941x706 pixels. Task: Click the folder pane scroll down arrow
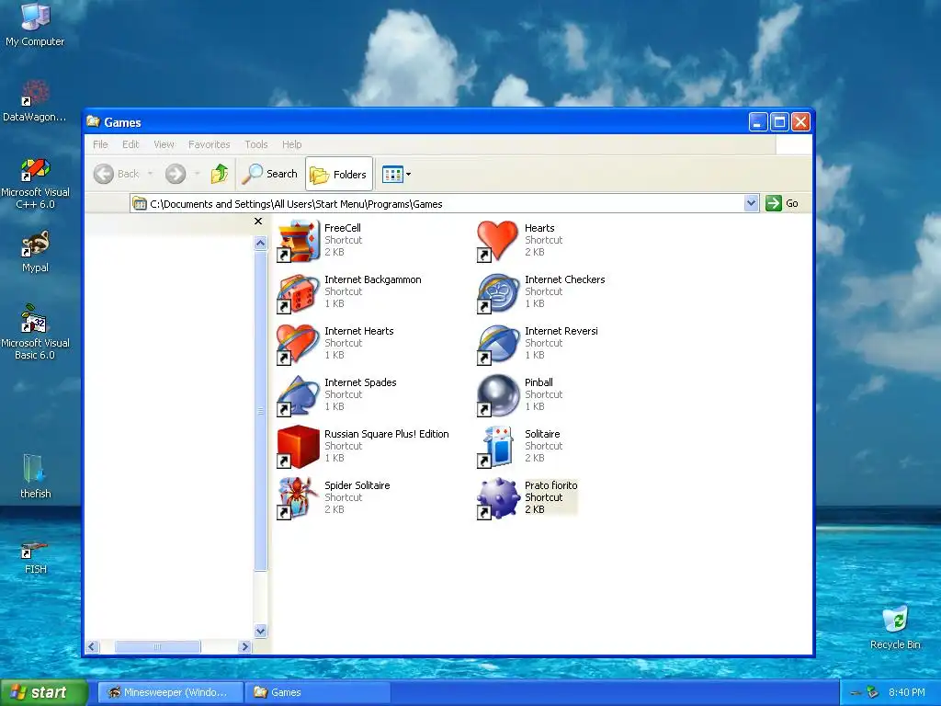click(260, 631)
